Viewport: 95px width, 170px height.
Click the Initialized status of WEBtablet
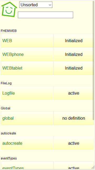pos(74,68)
